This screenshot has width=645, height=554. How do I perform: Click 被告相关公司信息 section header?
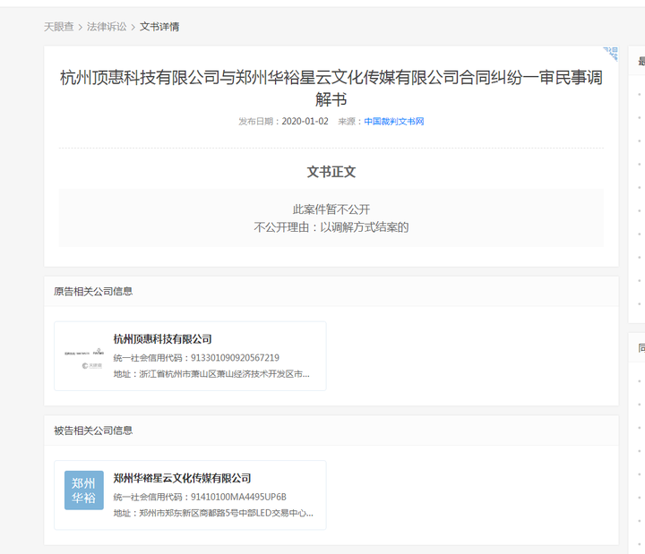pyautogui.click(x=93, y=430)
